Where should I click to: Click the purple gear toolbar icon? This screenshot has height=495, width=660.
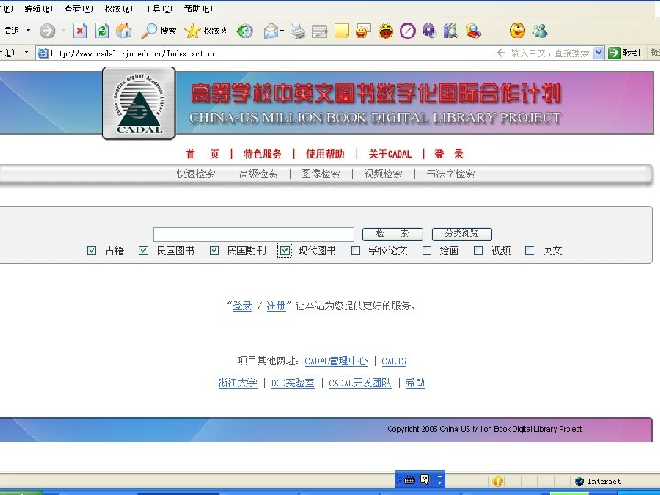429,31
